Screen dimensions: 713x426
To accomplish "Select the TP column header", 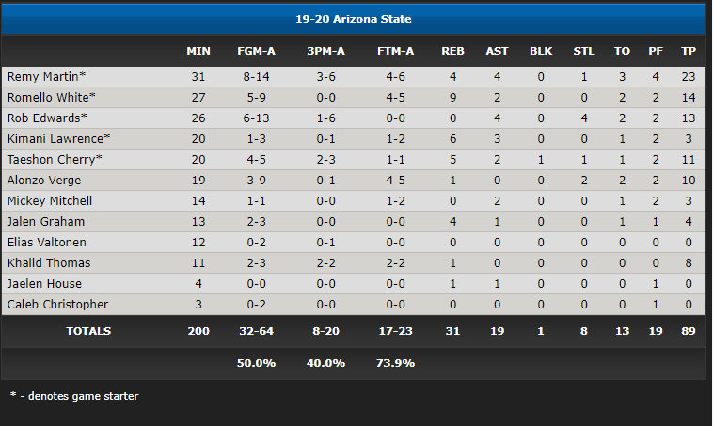I will point(688,51).
